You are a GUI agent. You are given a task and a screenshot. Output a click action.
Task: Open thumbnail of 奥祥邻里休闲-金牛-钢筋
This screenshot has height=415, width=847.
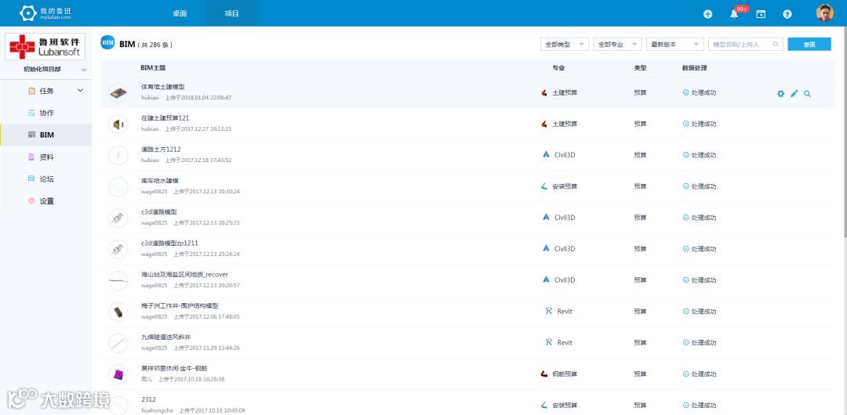118,374
